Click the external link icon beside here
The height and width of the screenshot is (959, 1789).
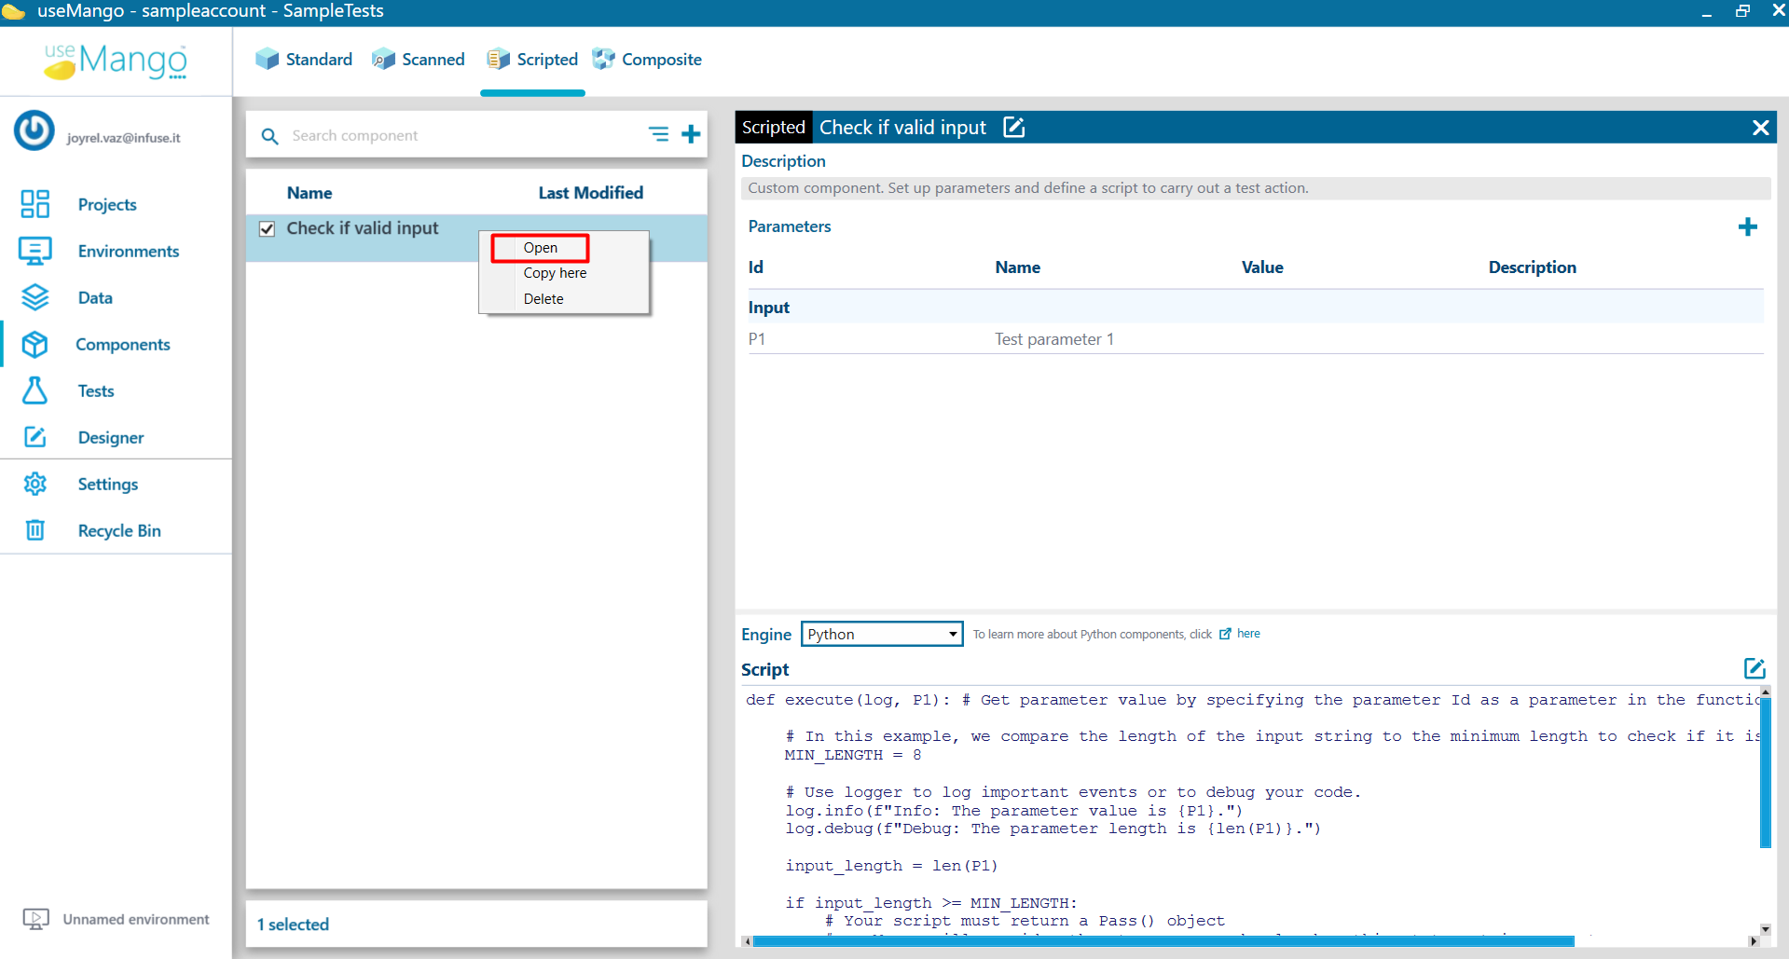pyautogui.click(x=1225, y=634)
